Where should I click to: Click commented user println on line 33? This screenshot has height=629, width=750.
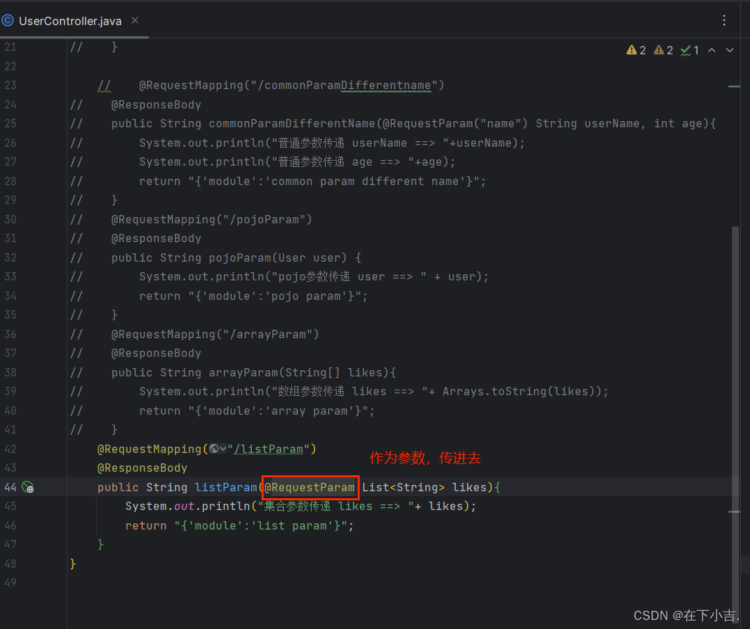[314, 277]
